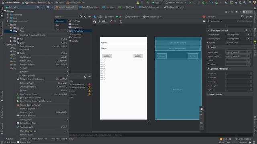Click Project panel settings gear icon
Image resolution: width=257 pixels, height=144 pixels.
(x=47, y=7)
